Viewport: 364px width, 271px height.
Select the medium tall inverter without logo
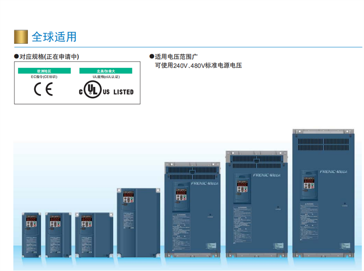coord(138,223)
